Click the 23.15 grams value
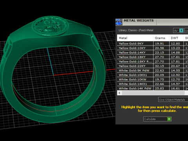Screen dimensions: 188x141 pos(159,52)
